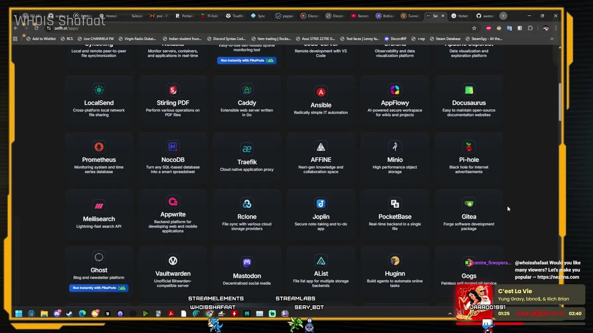Screen dimensions: 593x333
Task: Open File Explorer from the taskbar
Action: click(x=44, y=314)
